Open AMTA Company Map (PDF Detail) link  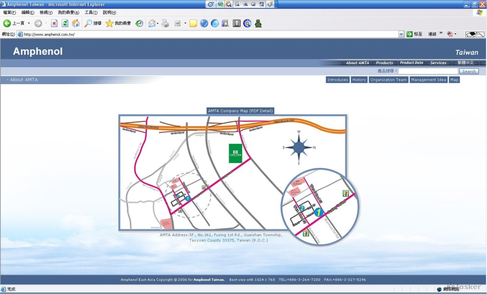240,111
